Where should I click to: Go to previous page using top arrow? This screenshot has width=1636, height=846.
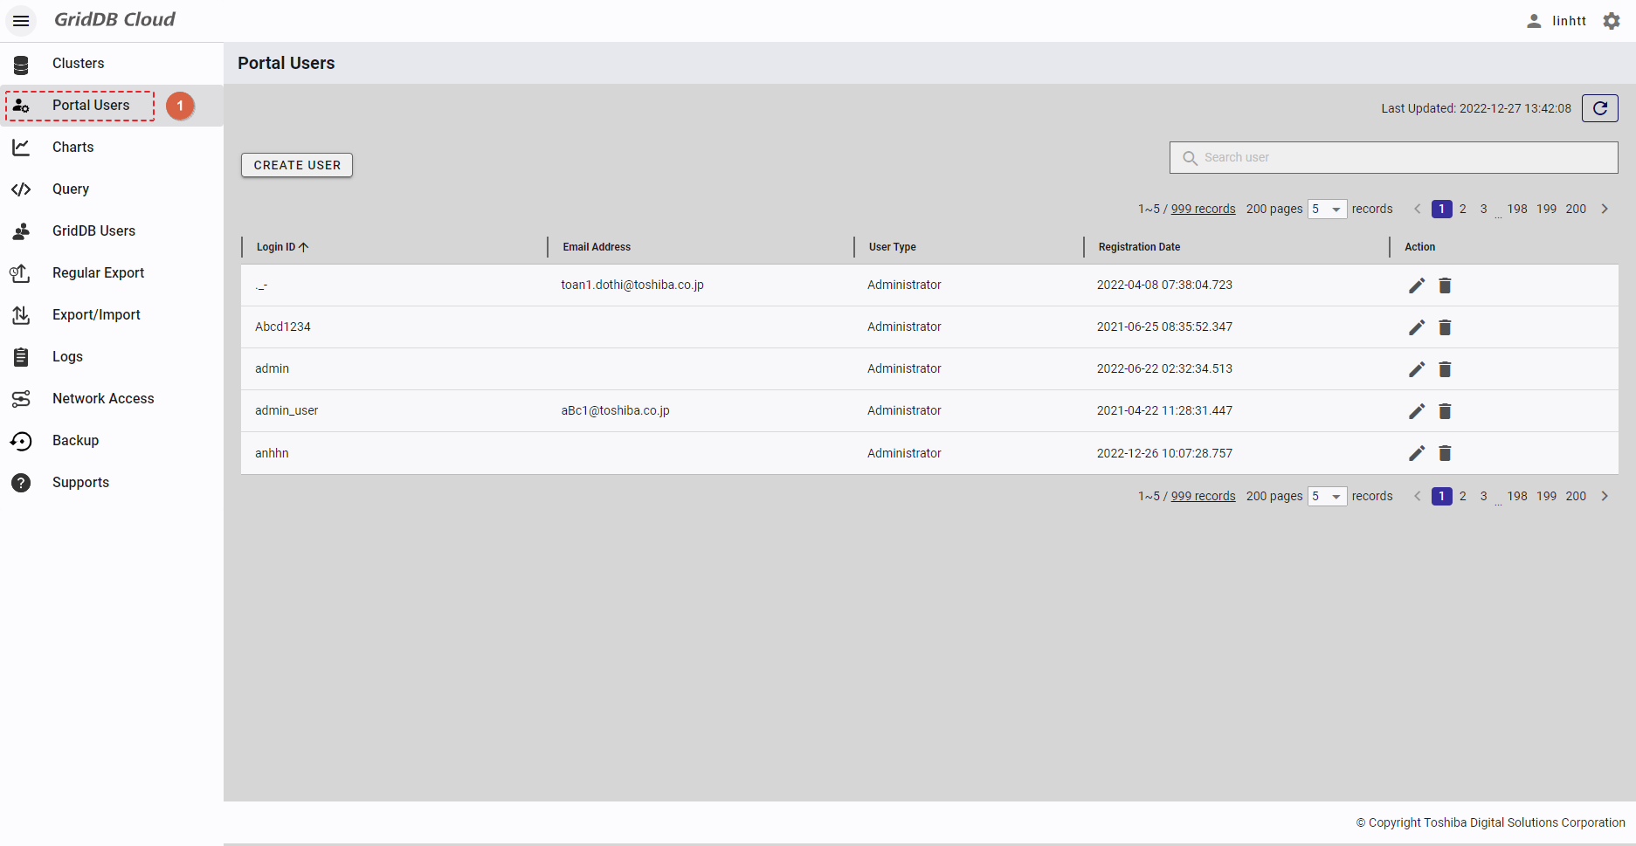[1417, 209]
